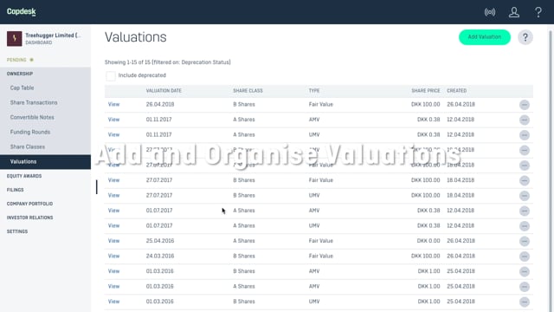The image size is (554, 312).
Task: Click the 'Showing 1-15 of 15' filter text
Action: 167,62
